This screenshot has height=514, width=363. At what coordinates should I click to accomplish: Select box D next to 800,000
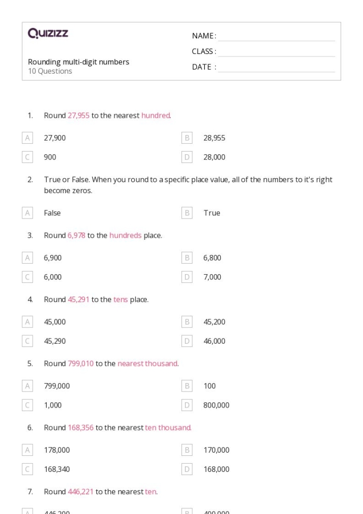pos(187,405)
